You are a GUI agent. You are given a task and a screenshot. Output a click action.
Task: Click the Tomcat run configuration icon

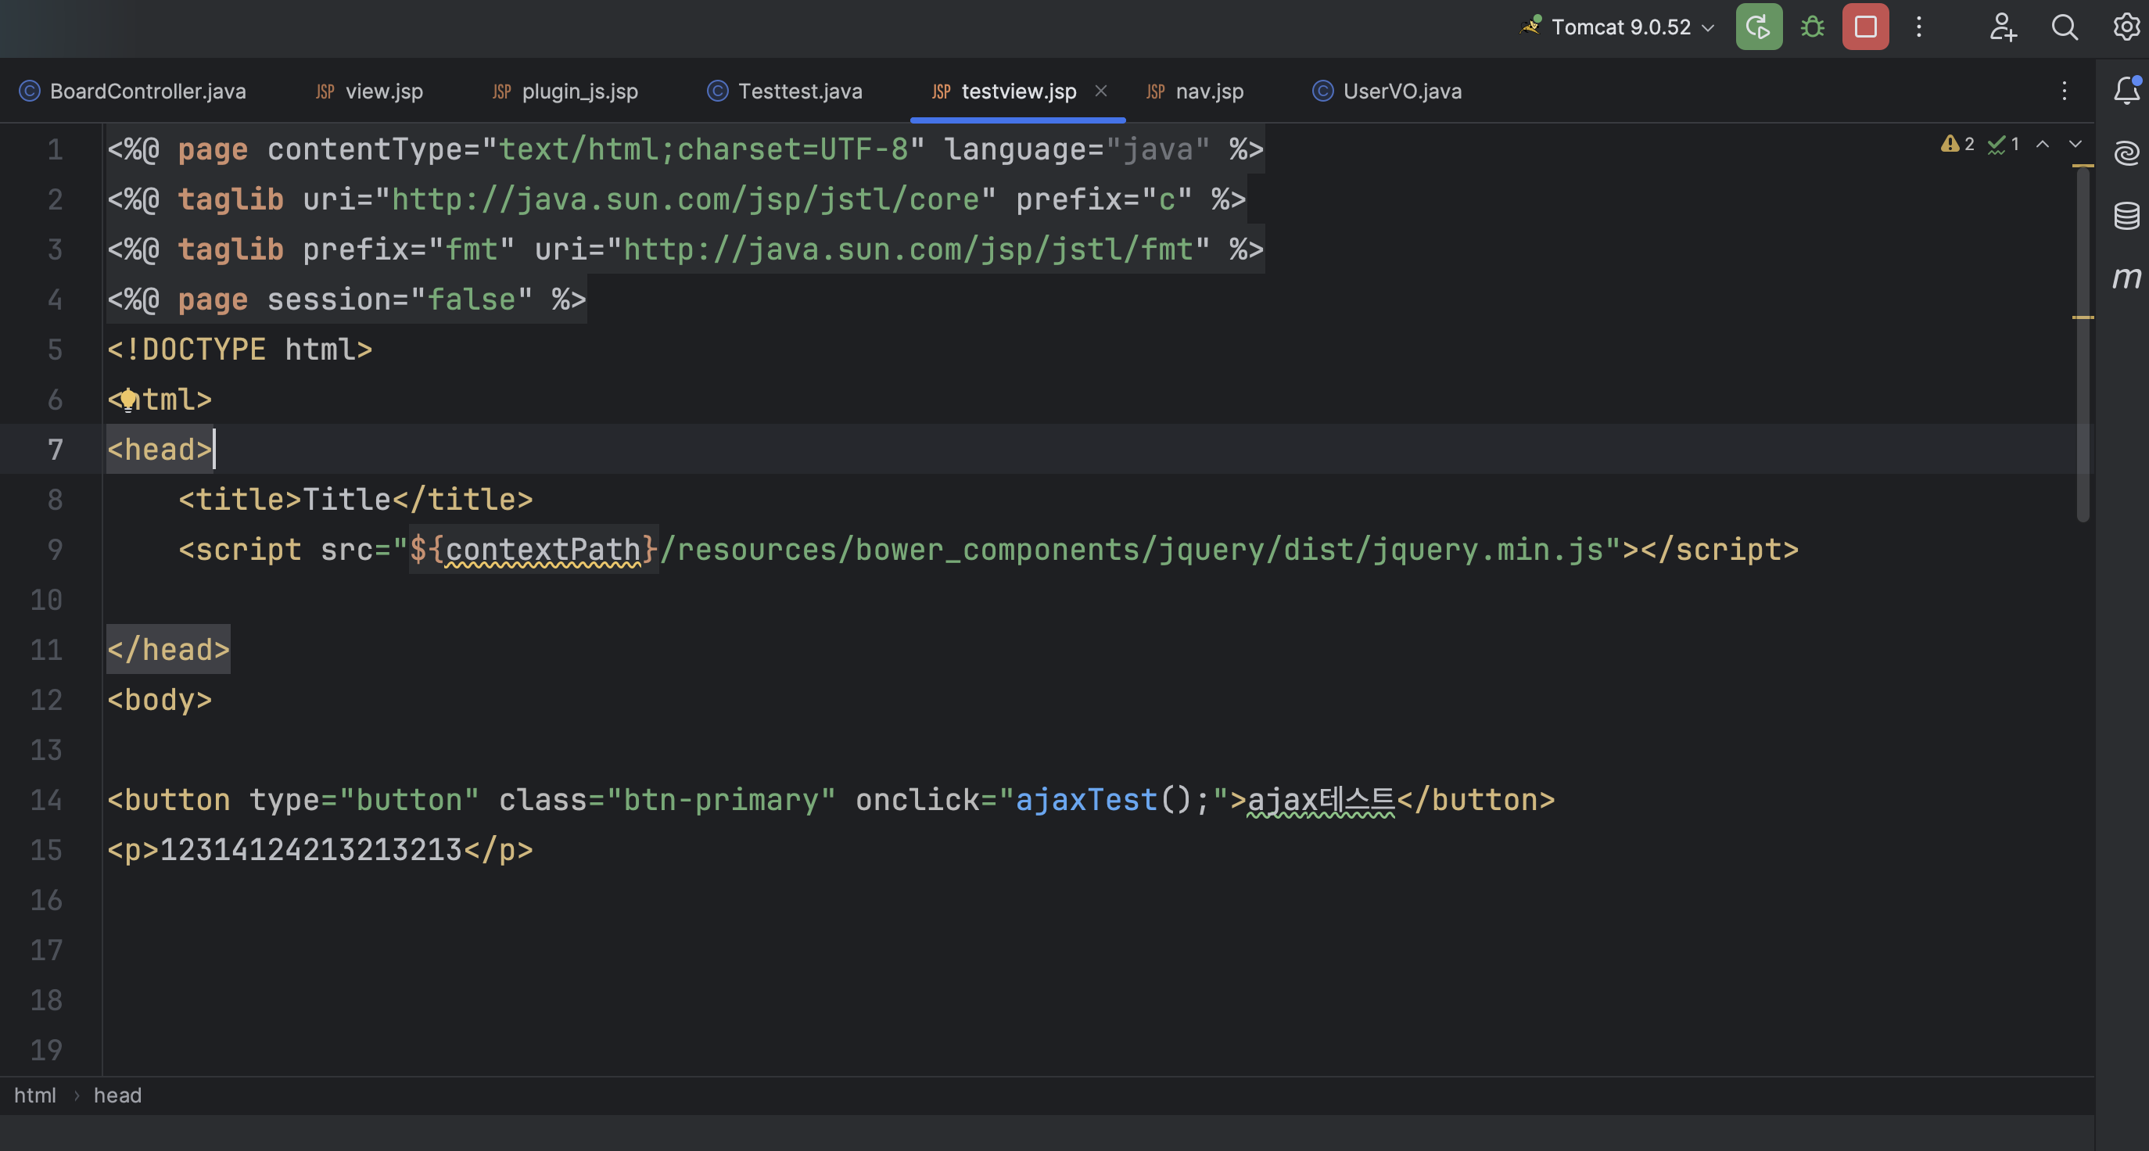pos(1532,27)
